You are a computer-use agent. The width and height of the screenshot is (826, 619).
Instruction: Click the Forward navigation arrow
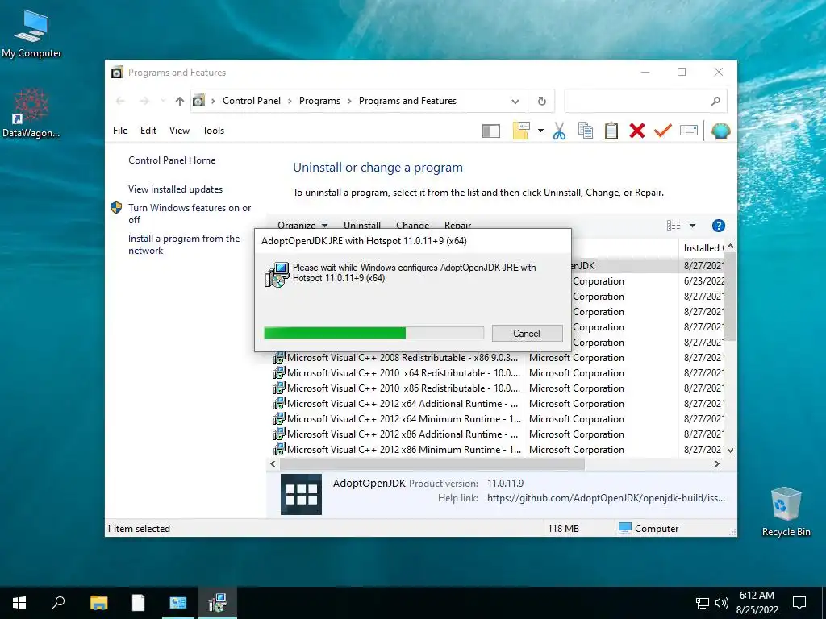[144, 101]
